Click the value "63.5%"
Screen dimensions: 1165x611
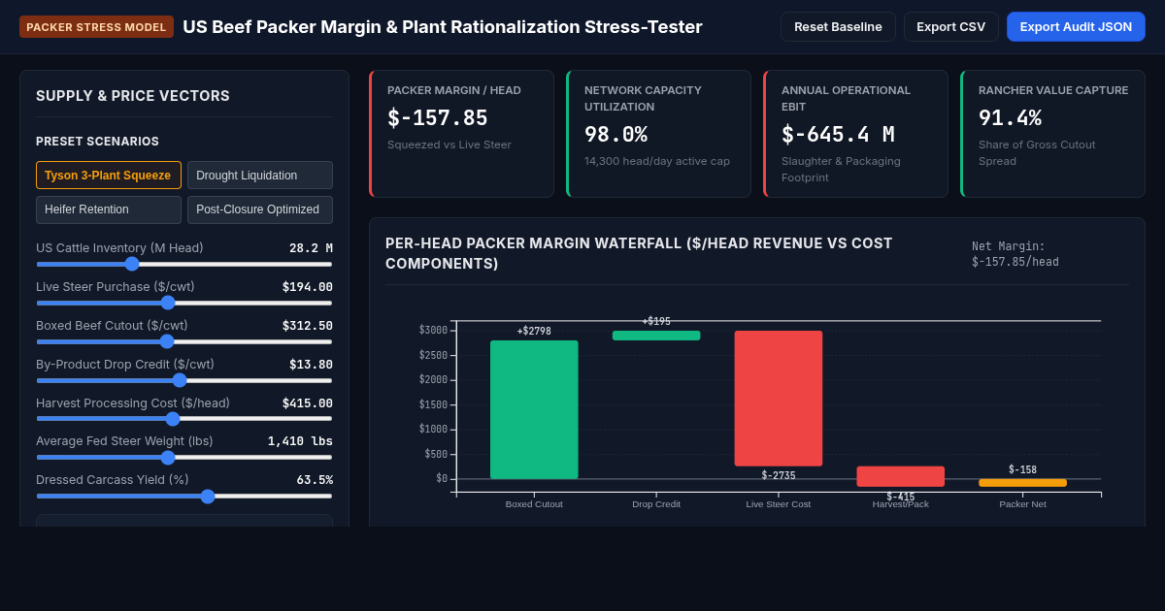click(x=315, y=480)
